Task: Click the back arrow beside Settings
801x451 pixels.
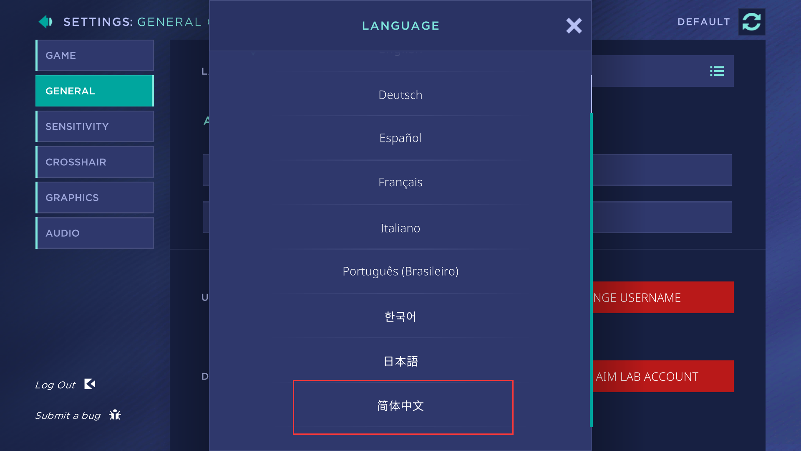Action: (x=45, y=22)
